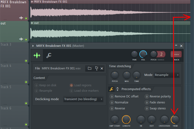
Task: Open the clip menu arrow on MRFX Breakdown clip
Action: (x=32, y=2)
